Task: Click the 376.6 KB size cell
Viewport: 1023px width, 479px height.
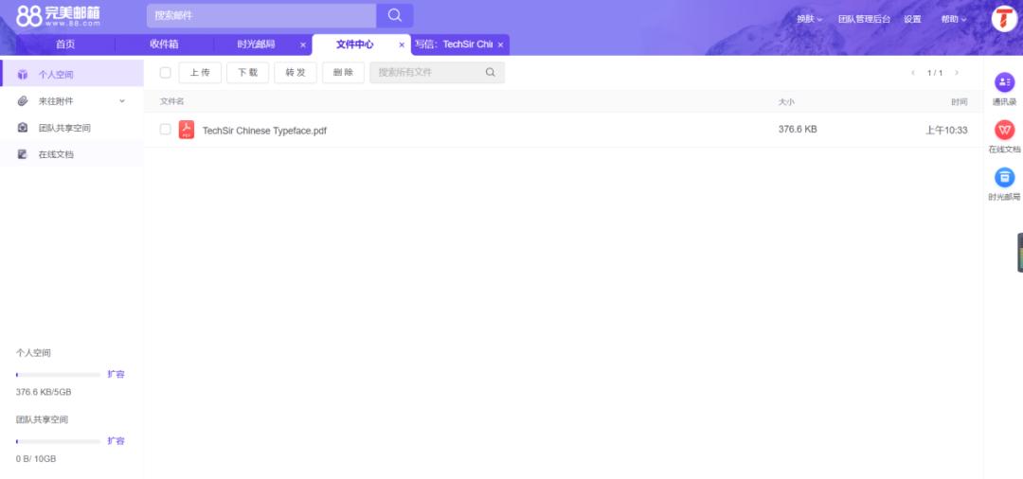Action: click(x=798, y=130)
